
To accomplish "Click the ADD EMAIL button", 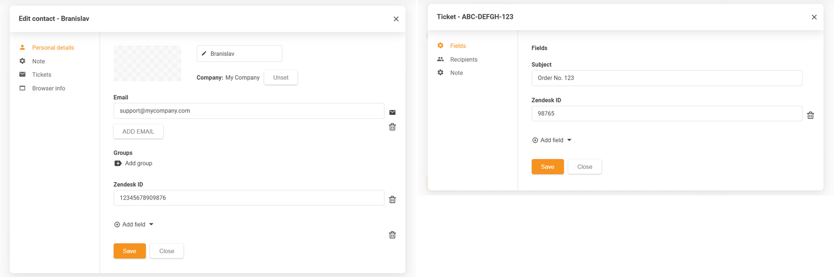I will [x=138, y=132].
